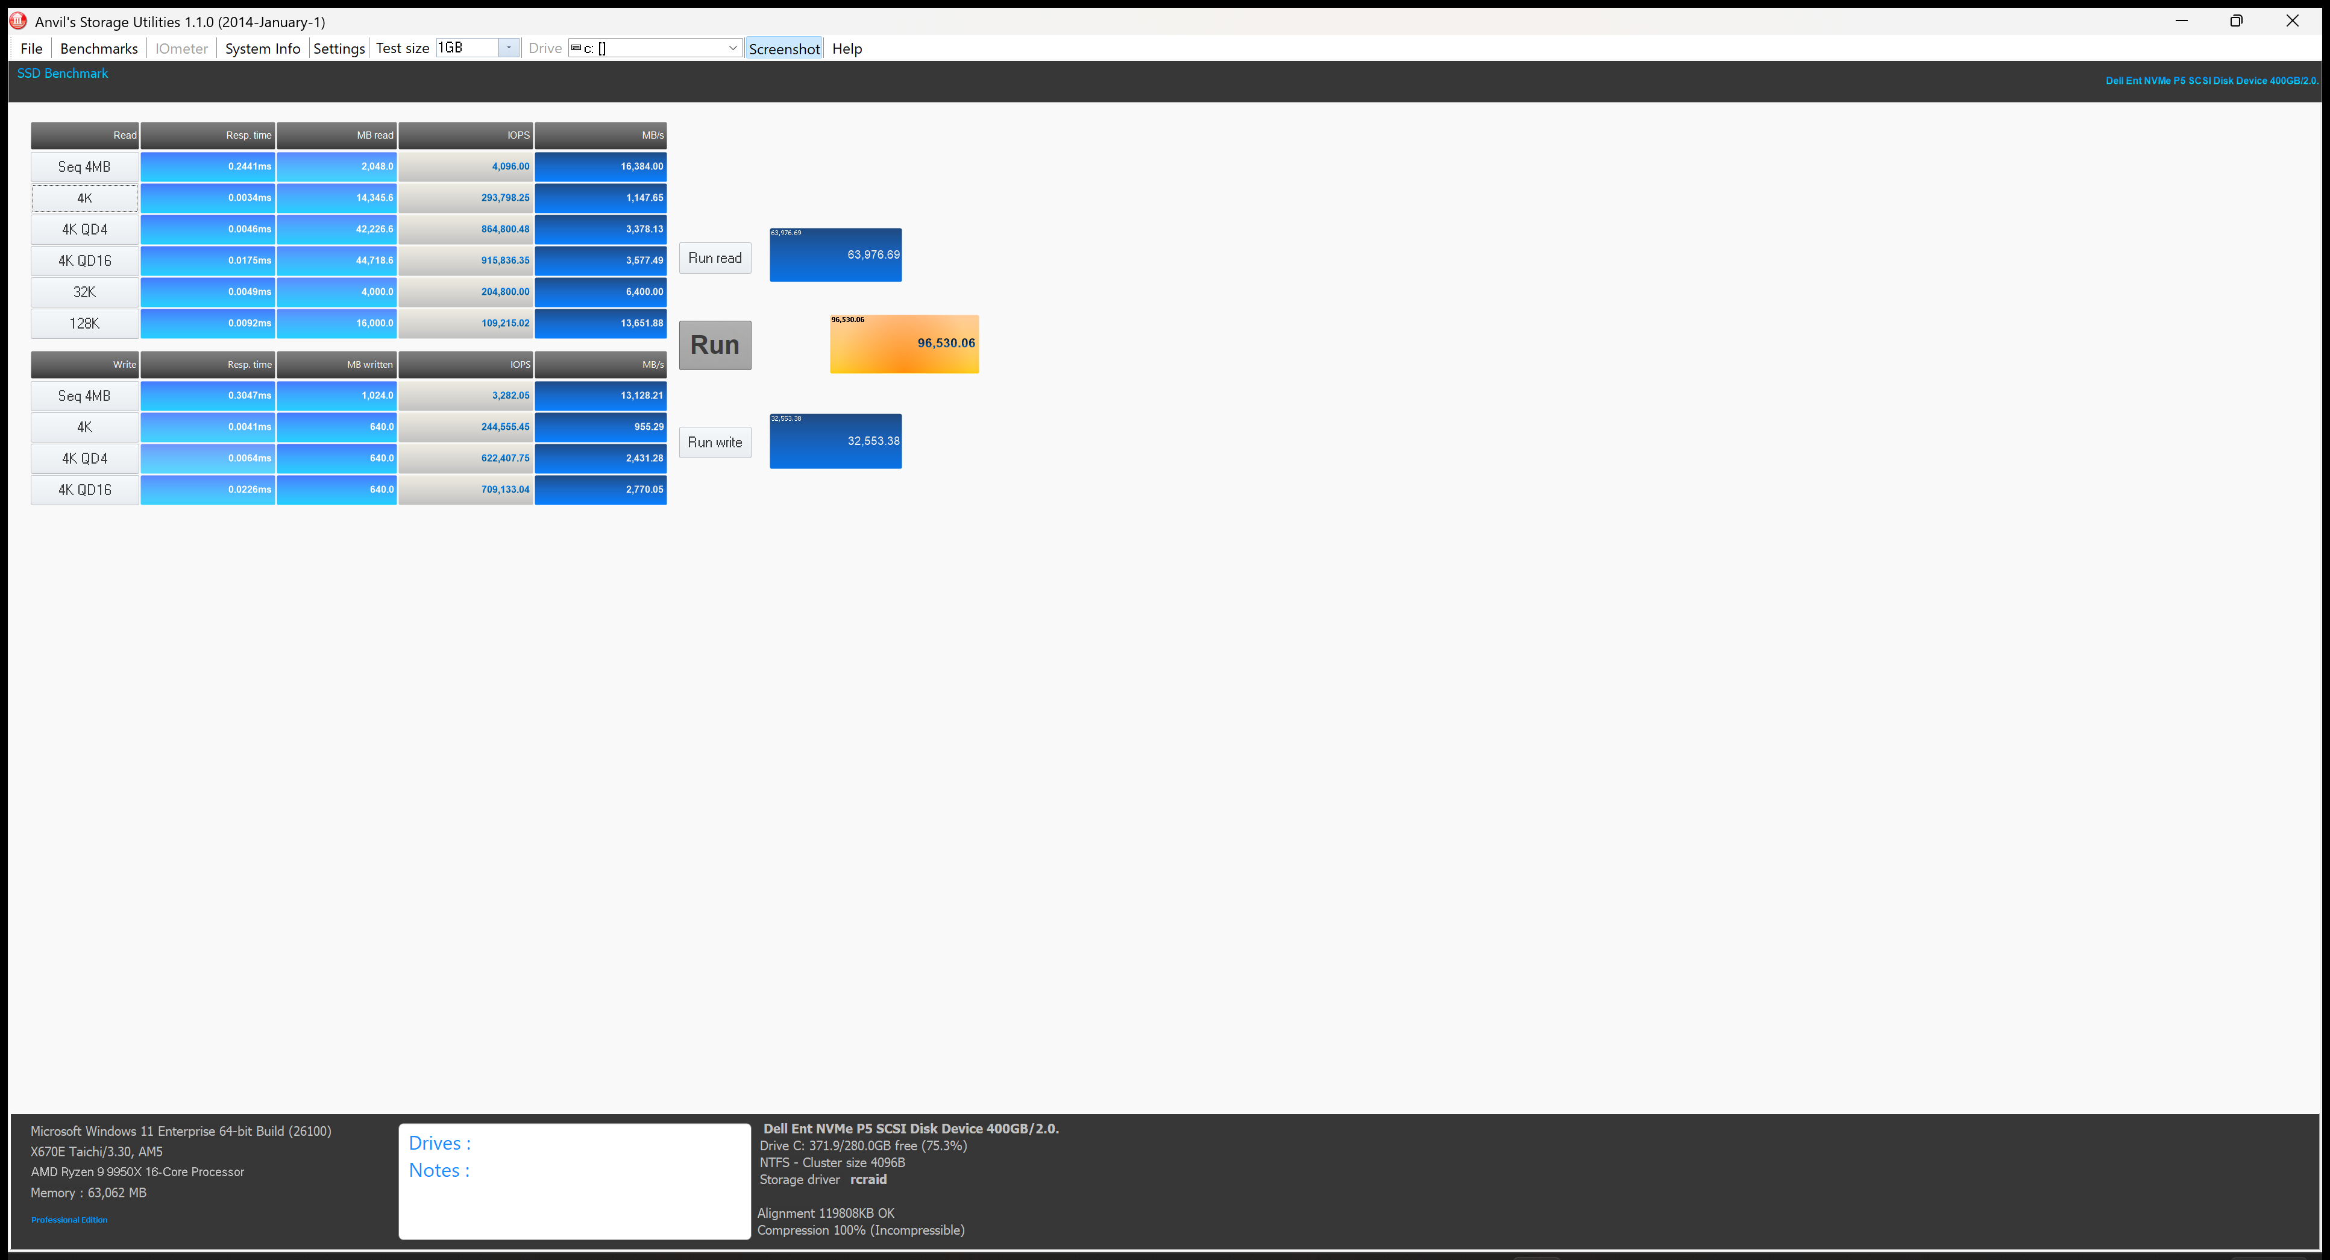The height and width of the screenshot is (1260, 2330).
Task: Open the File menu
Action: (31, 49)
